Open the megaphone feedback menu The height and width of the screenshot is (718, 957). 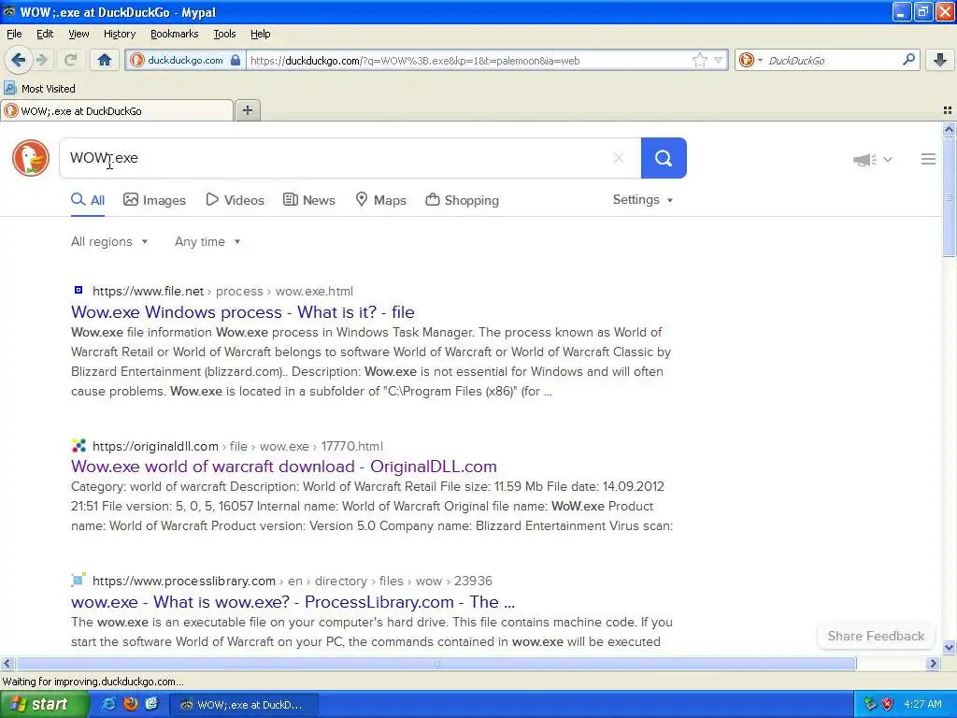(x=872, y=159)
